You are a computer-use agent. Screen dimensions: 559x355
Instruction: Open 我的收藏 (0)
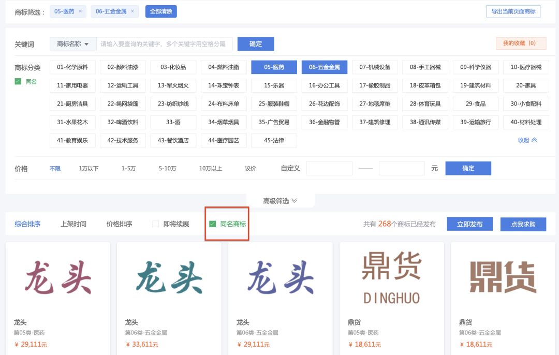(521, 43)
